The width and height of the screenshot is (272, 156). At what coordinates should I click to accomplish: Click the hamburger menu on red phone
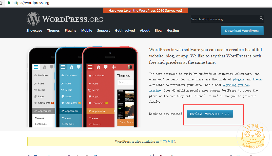(90, 67)
